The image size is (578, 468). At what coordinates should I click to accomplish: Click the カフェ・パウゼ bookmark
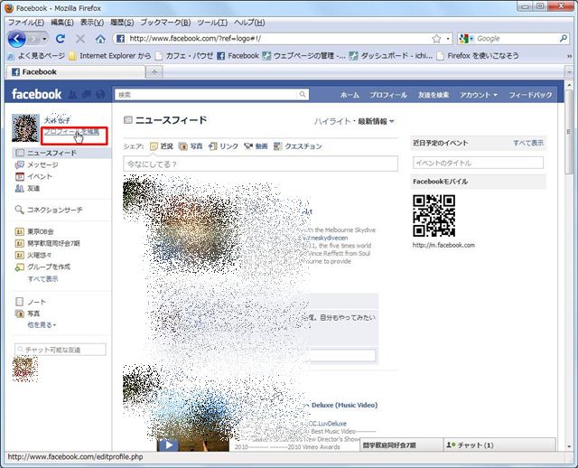[x=184, y=56]
